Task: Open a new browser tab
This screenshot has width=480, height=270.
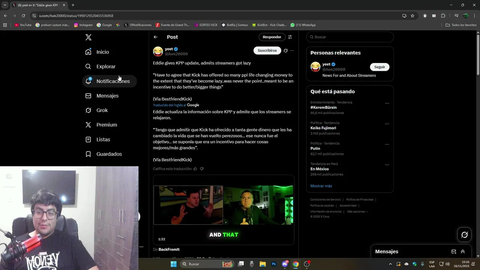Action: (x=73, y=5)
